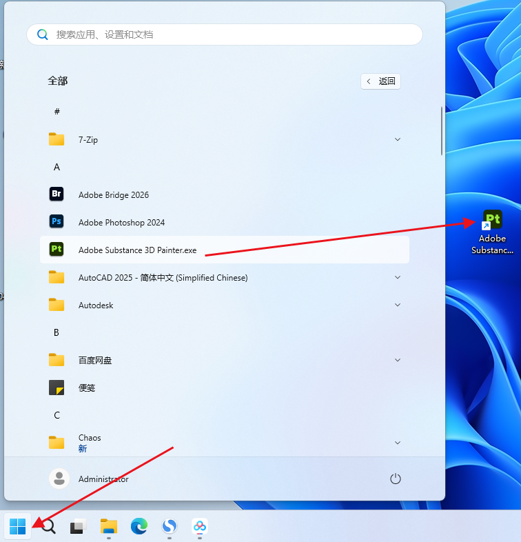The image size is (521, 542).
Task: Open the Windows Start button
Action: coord(18,526)
